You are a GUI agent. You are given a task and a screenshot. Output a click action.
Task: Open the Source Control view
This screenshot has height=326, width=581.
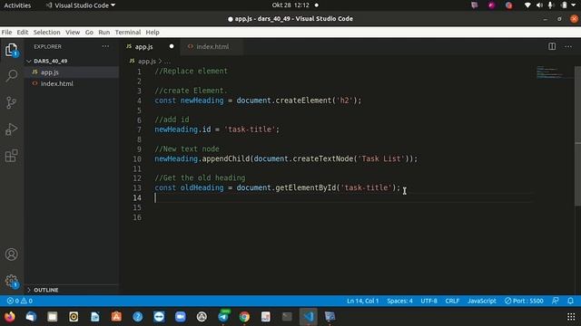click(x=12, y=102)
